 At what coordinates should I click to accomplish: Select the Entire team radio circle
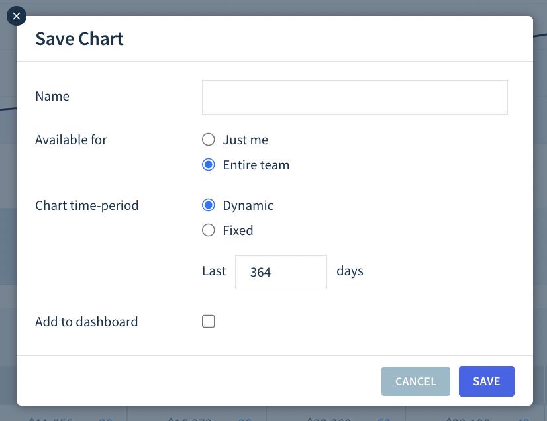pyautogui.click(x=208, y=165)
